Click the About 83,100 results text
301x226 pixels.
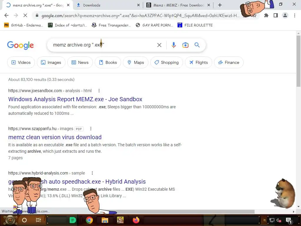coord(41,79)
